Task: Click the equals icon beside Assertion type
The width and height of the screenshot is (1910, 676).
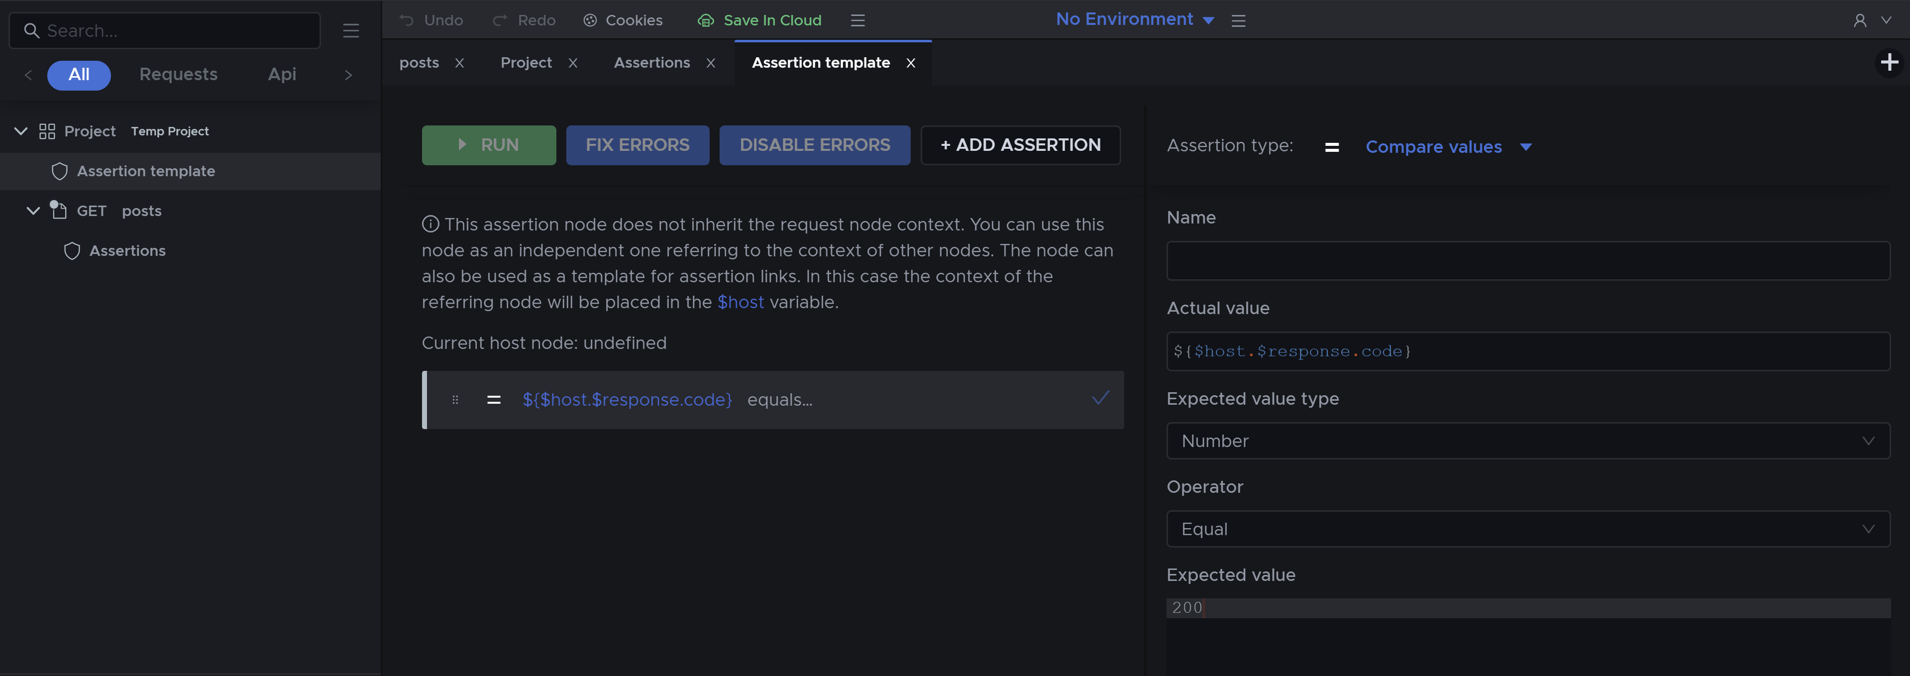Action: tap(1332, 147)
